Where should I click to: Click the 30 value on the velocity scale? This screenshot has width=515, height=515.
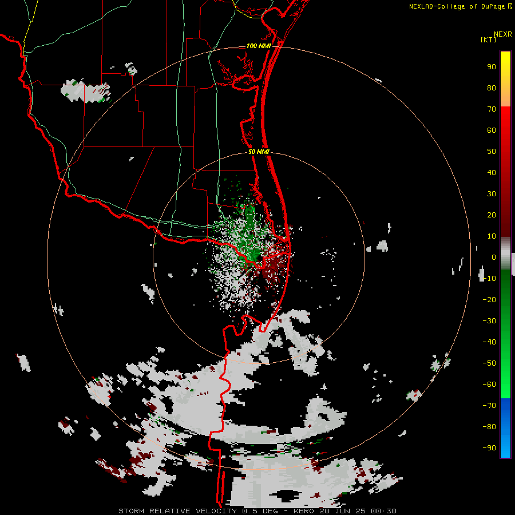pyautogui.click(x=492, y=194)
